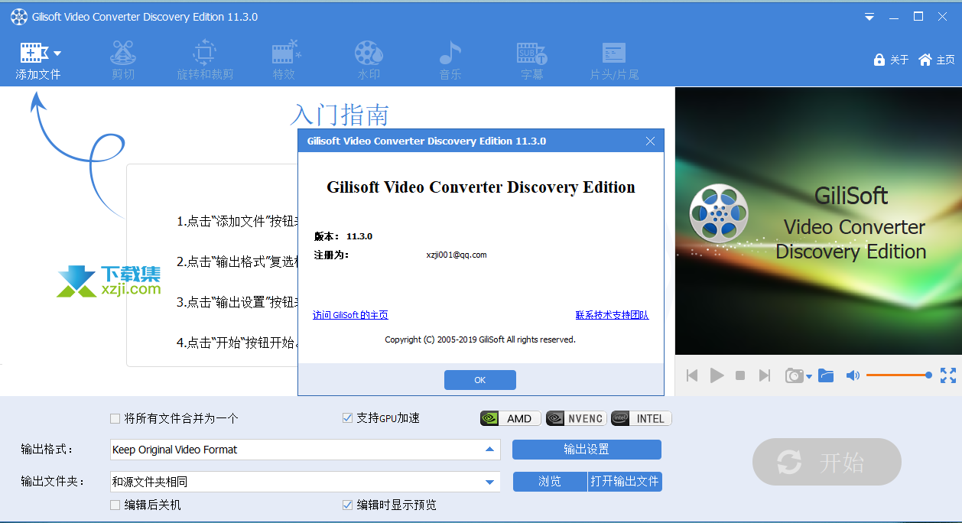Open the title bar dropdown menu arrow
The height and width of the screenshot is (523, 962).
pyautogui.click(x=869, y=17)
